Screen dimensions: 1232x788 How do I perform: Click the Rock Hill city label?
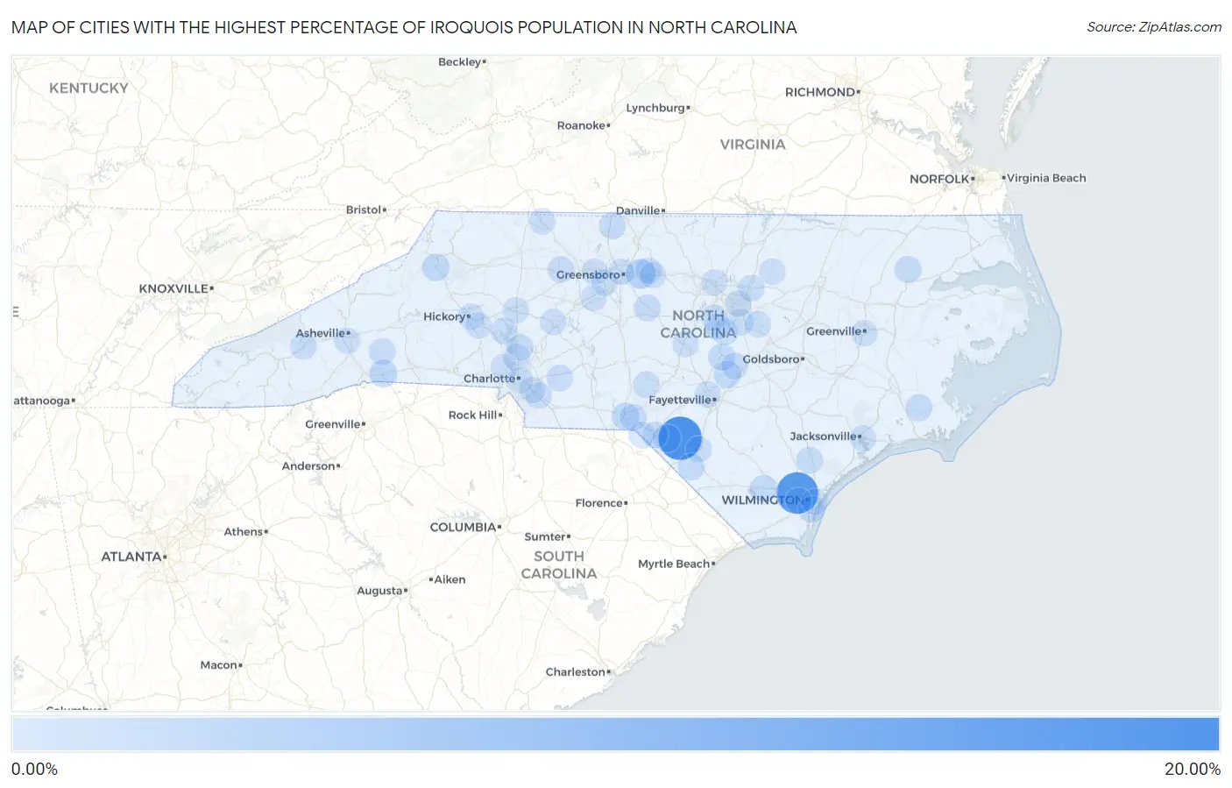(473, 415)
